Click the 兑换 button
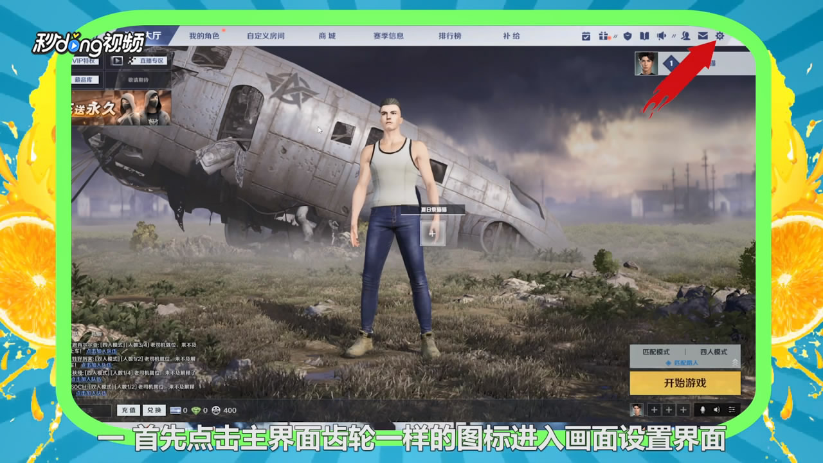The image size is (823, 463). [154, 410]
